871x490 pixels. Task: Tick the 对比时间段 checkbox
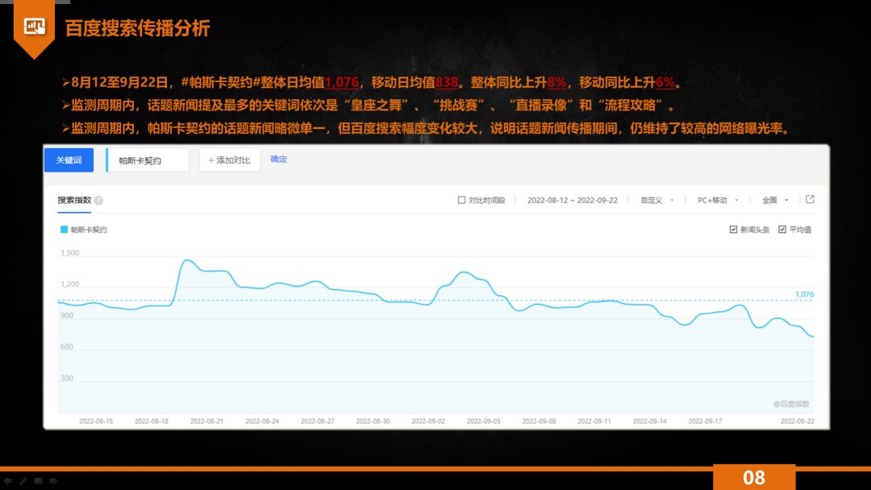click(461, 200)
